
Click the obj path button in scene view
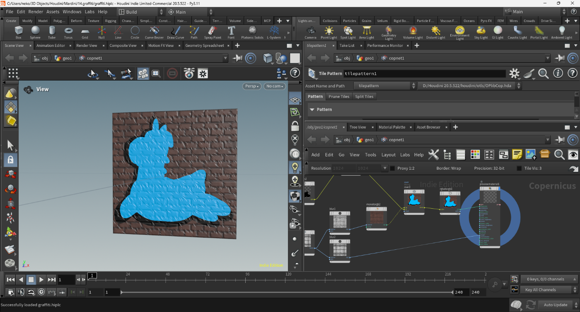41,58
